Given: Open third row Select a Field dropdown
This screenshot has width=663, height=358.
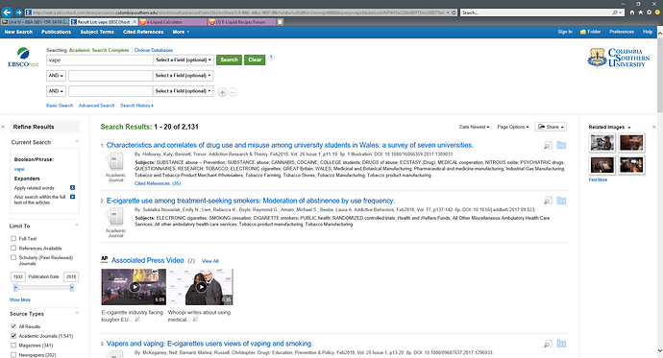Looking at the screenshot, I should [x=184, y=91].
